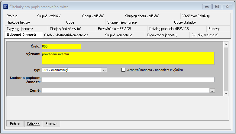Click the scroll up arrow in form panel
The width and height of the screenshot is (236, 134).
pos(226,44)
